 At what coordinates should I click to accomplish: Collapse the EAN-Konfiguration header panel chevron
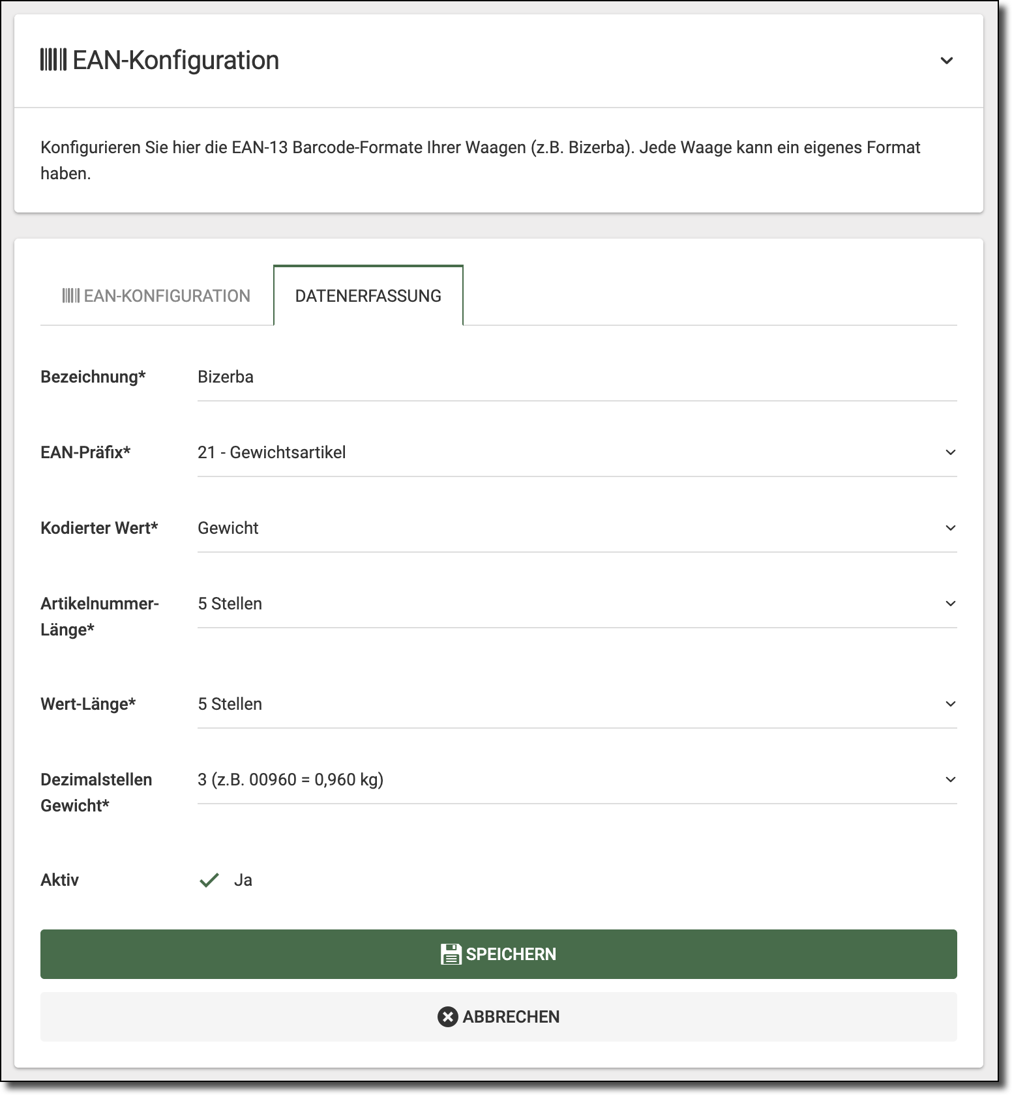coord(947,61)
